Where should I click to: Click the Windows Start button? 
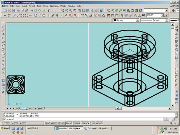click(x=5, y=128)
